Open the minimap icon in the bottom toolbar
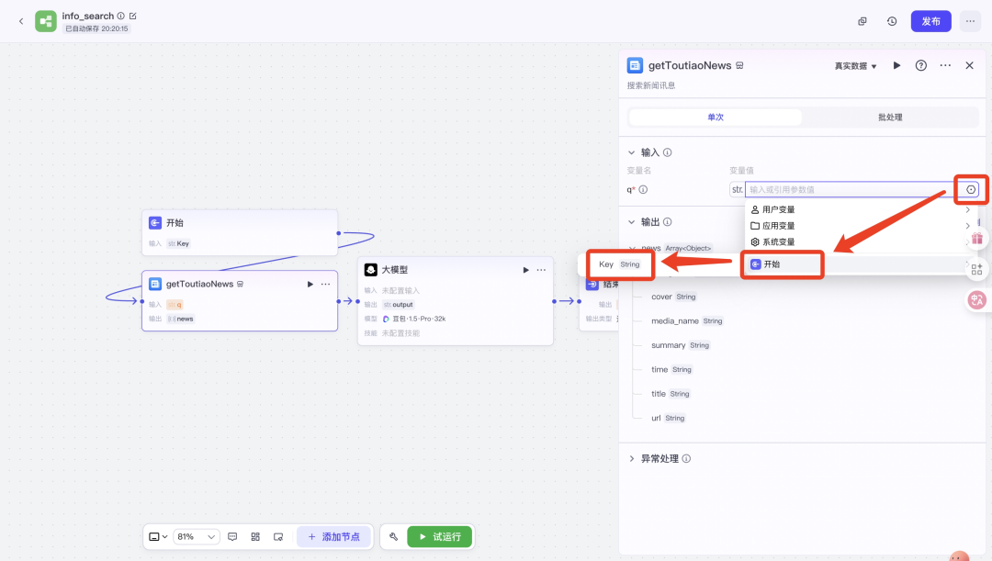This screenshot has width=992, height=561. pyautogui.click(x=255, y=536)
